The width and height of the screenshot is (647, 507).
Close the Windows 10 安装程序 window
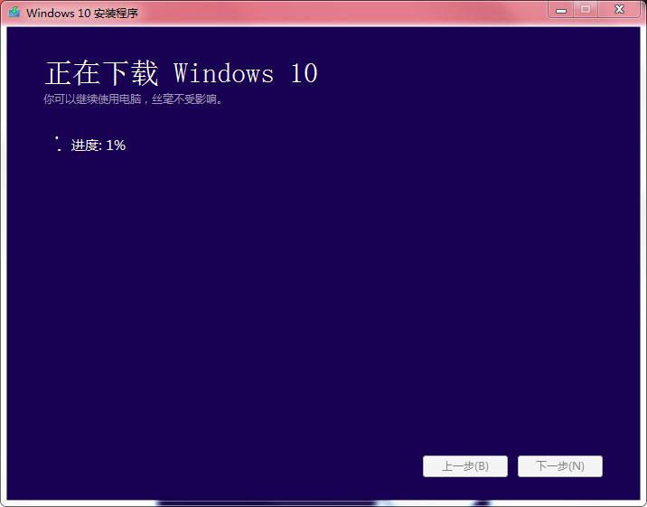[619, 10]
